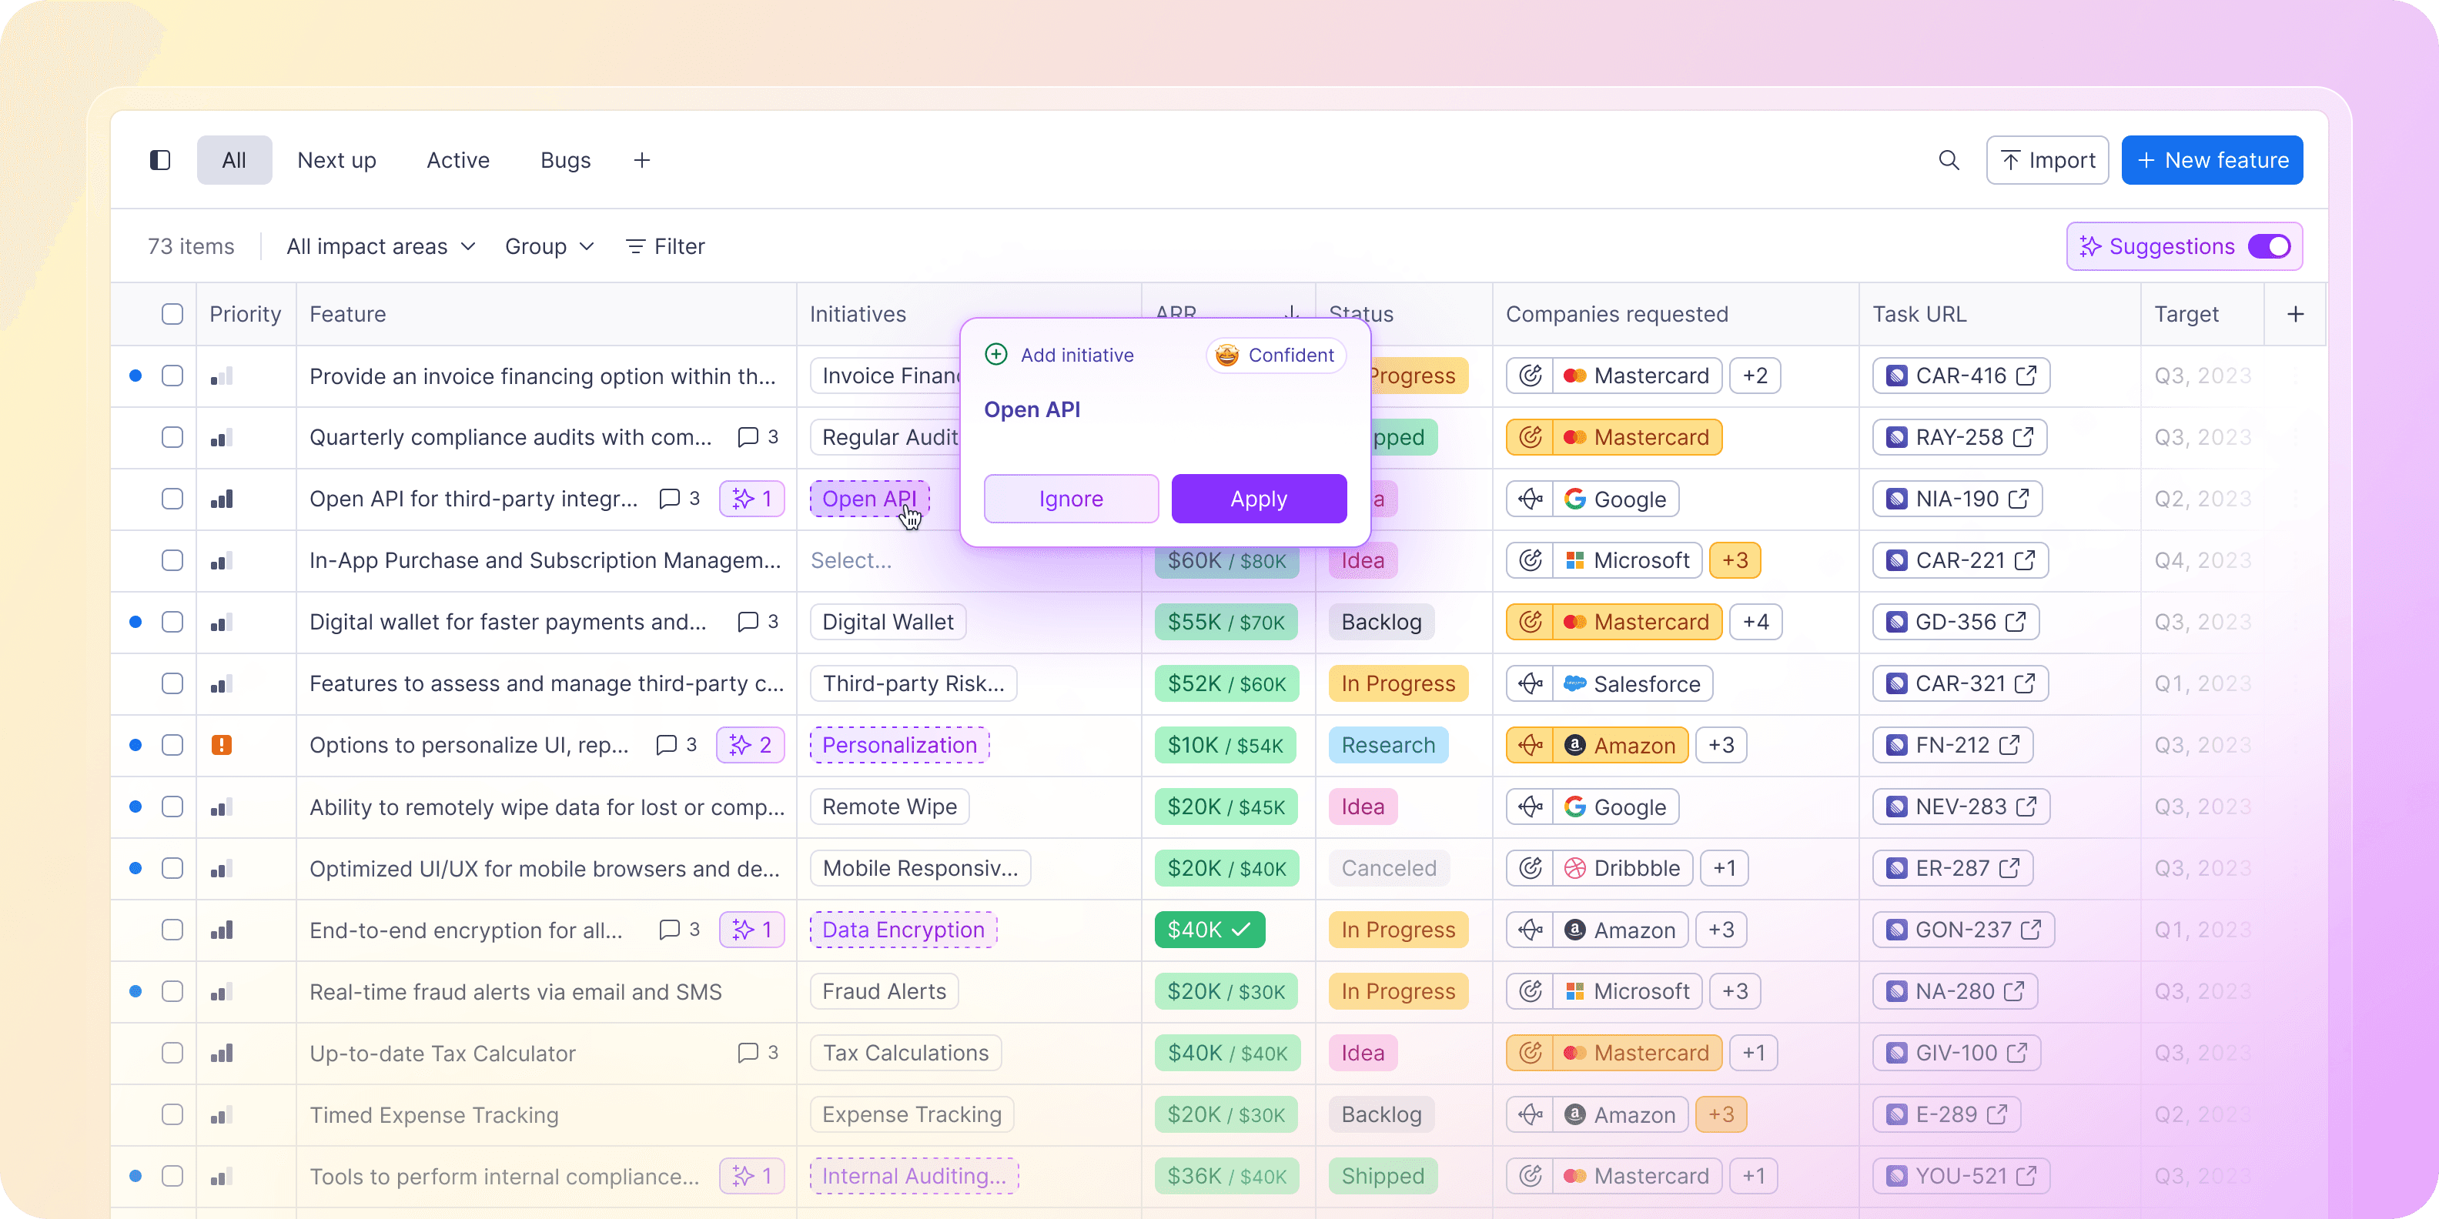Open the Group dropdown

(549, 246)
